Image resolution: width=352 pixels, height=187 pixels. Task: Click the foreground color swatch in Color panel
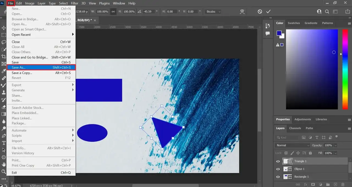pos(279,33)
